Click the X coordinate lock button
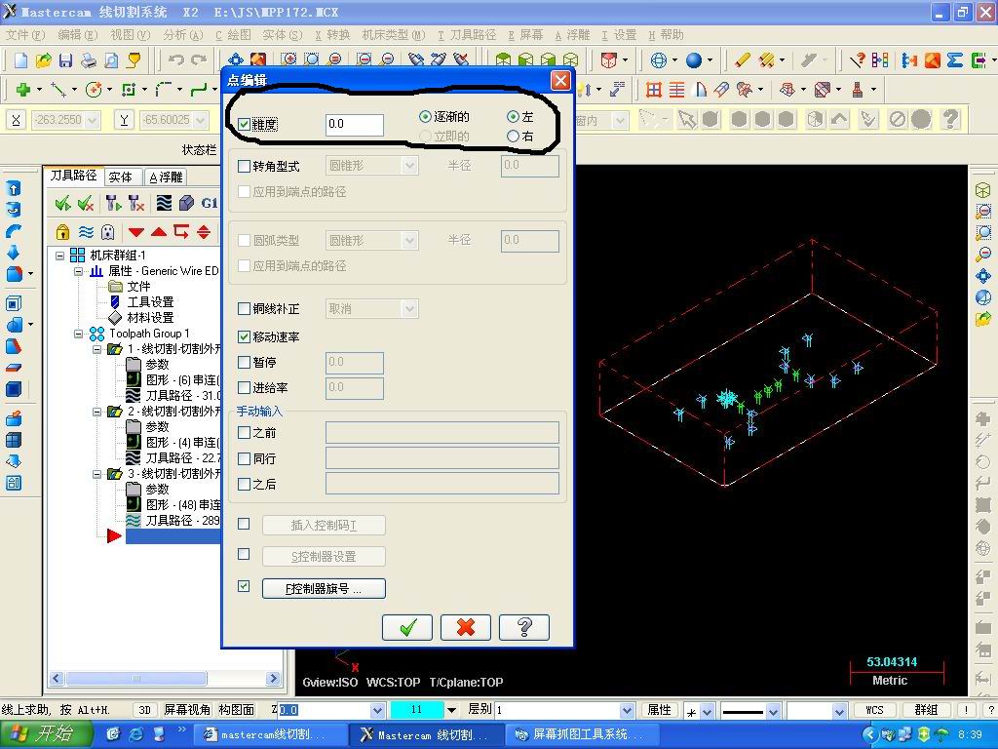Viewport: 998px width, 749px height. click(x=16, y=120)
